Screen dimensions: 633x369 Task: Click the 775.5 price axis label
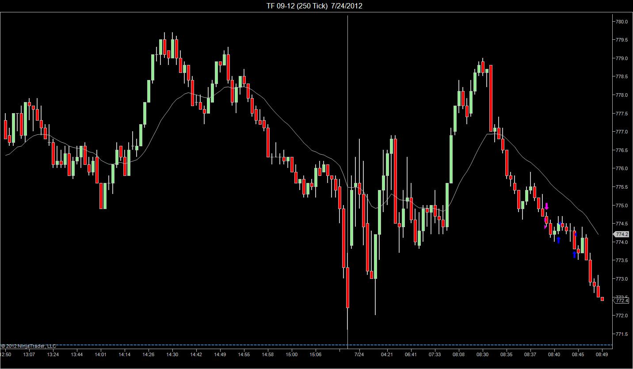click(622, 187)
